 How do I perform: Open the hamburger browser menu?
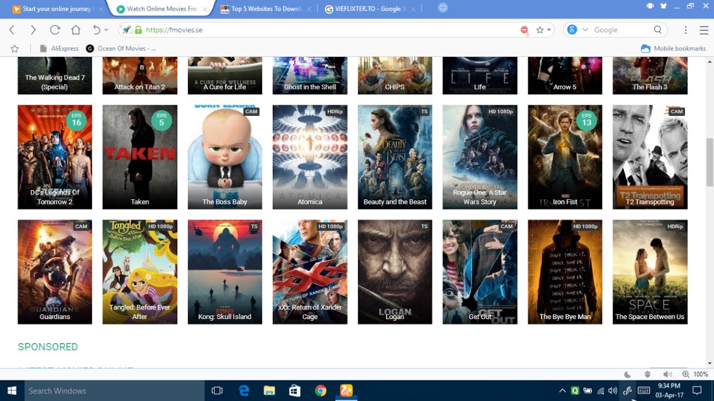coord(704,30)
